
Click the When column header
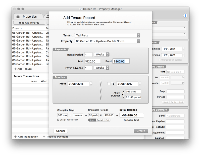(x=44, y=81)
